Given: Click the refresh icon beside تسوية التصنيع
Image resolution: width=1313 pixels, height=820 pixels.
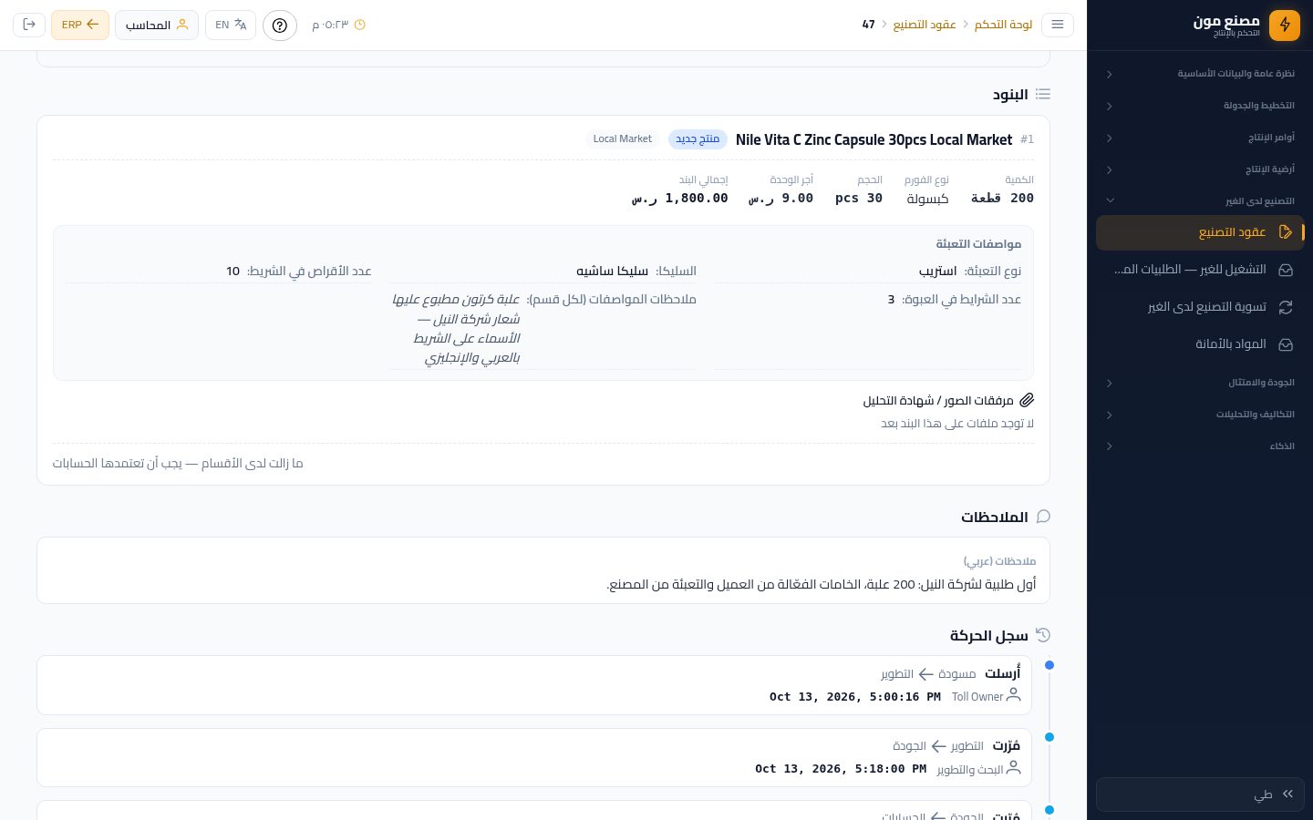Looking at the screenshot, I should coord(1286,307).
